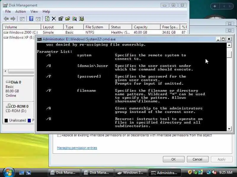This screenshot has width=237, height=177.
Task: Click the cmd.exe title bar icon
Action: 39,39
